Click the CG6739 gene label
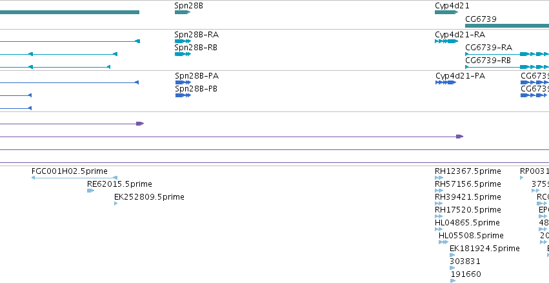 click(x=481, y=19)
